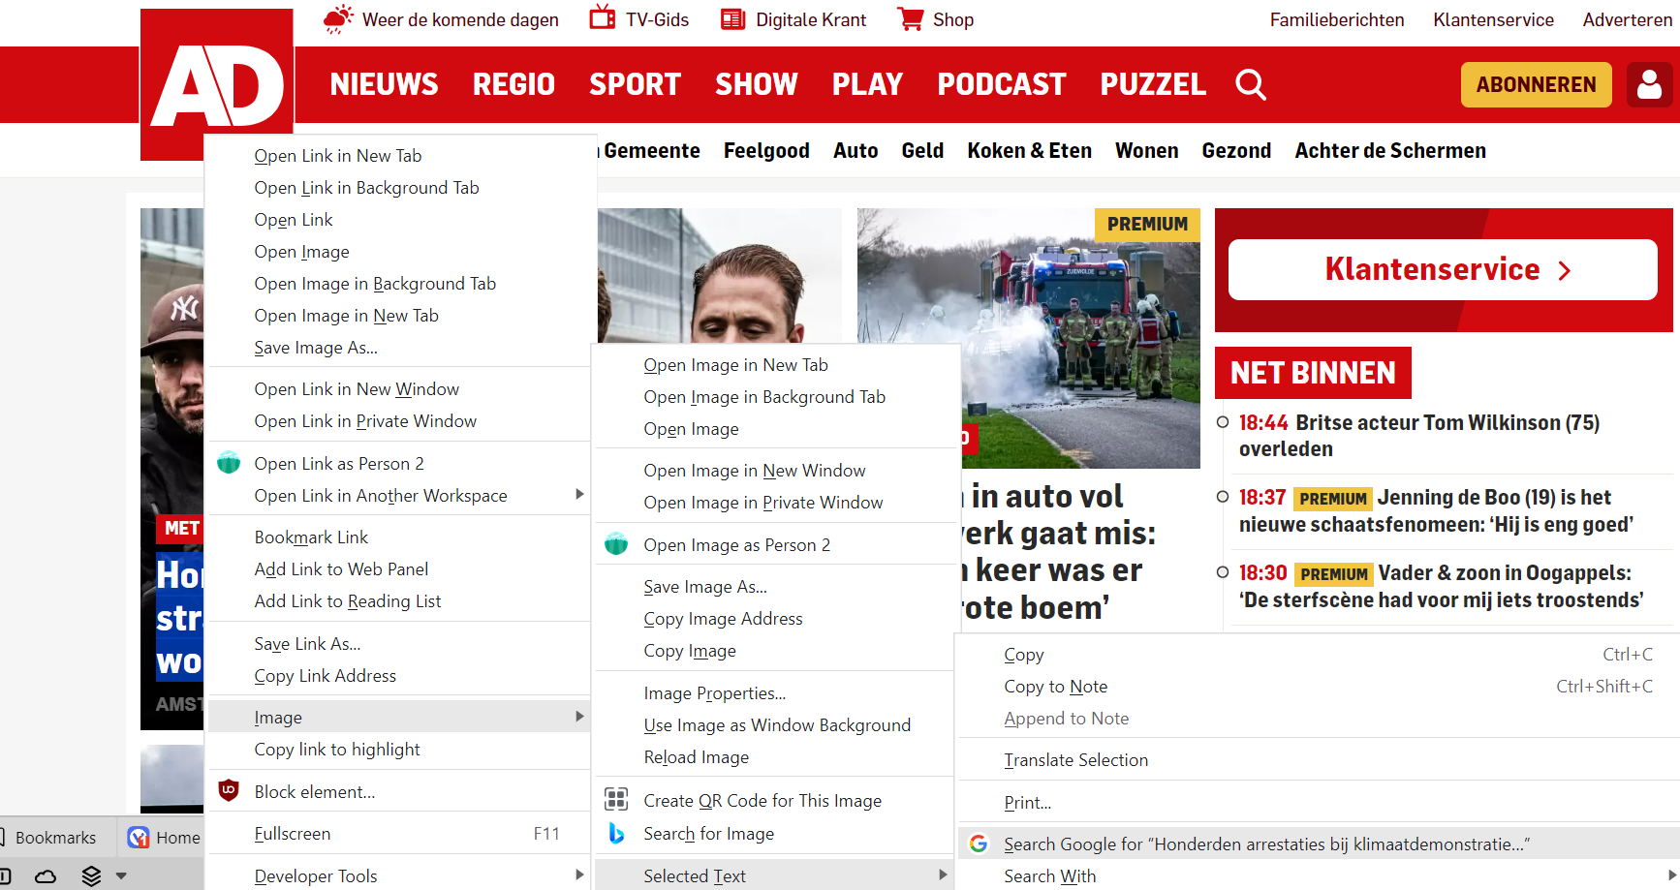
Task: Open Vader & zoon in Oogappels article
Action: tap(1441, 586)
